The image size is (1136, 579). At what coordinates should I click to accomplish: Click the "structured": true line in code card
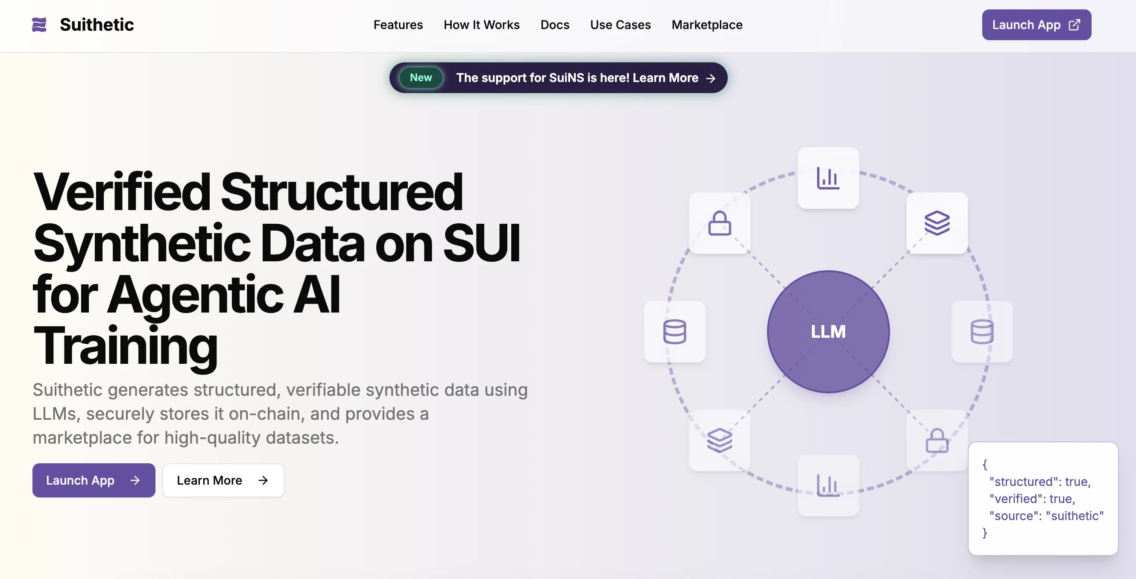point(1040,482)
